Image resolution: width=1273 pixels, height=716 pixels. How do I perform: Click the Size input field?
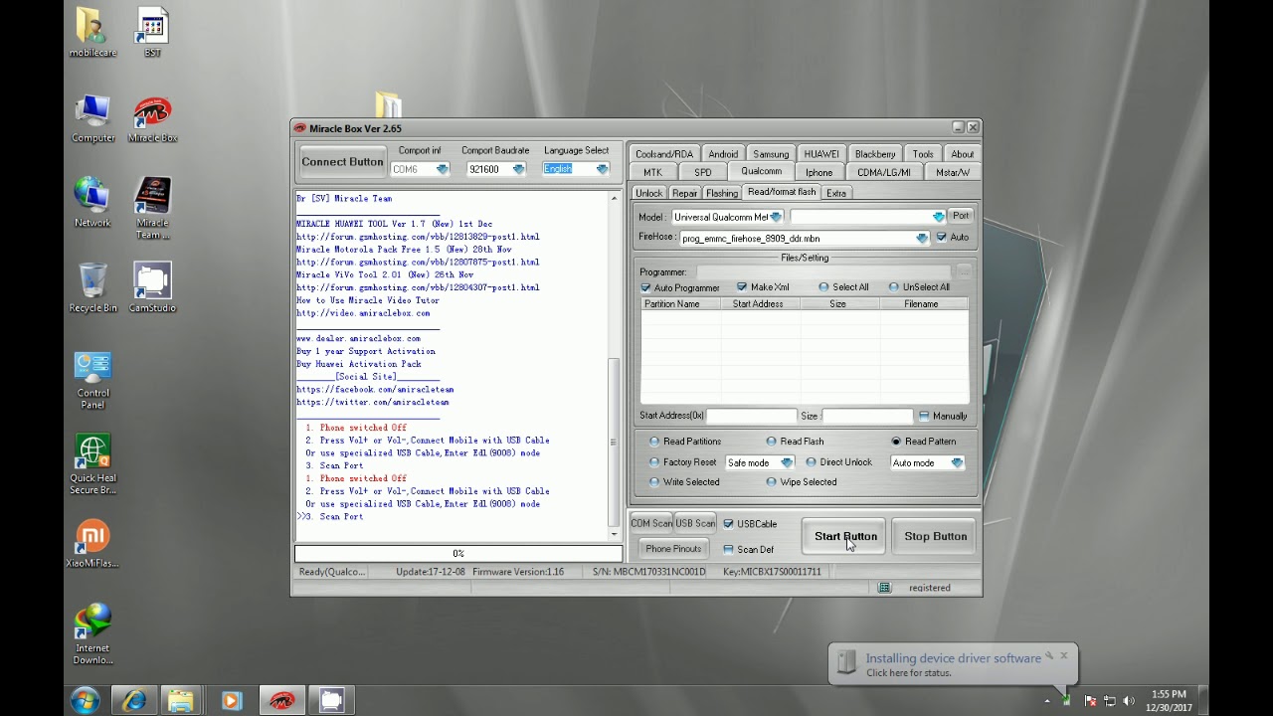tap(867, 416)
